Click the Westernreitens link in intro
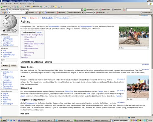The width and height of the screenshot is (153, 122). 54,27
